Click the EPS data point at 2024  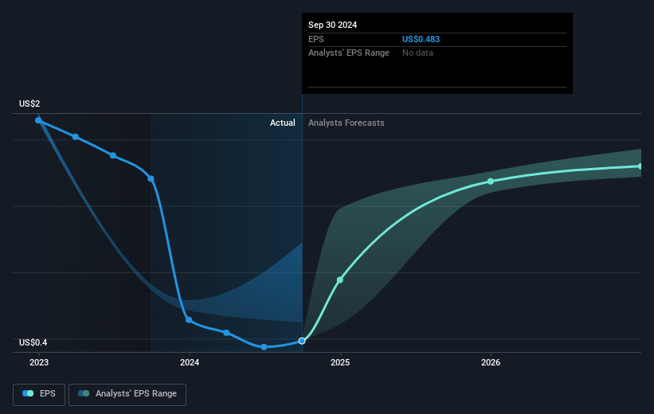pos(189,320)
